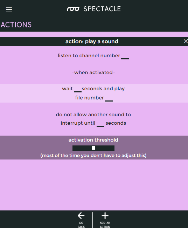This screenshot has width=188, height=228.
Task: Click the Spectacle glasses logo
Action: coord(73,9)
